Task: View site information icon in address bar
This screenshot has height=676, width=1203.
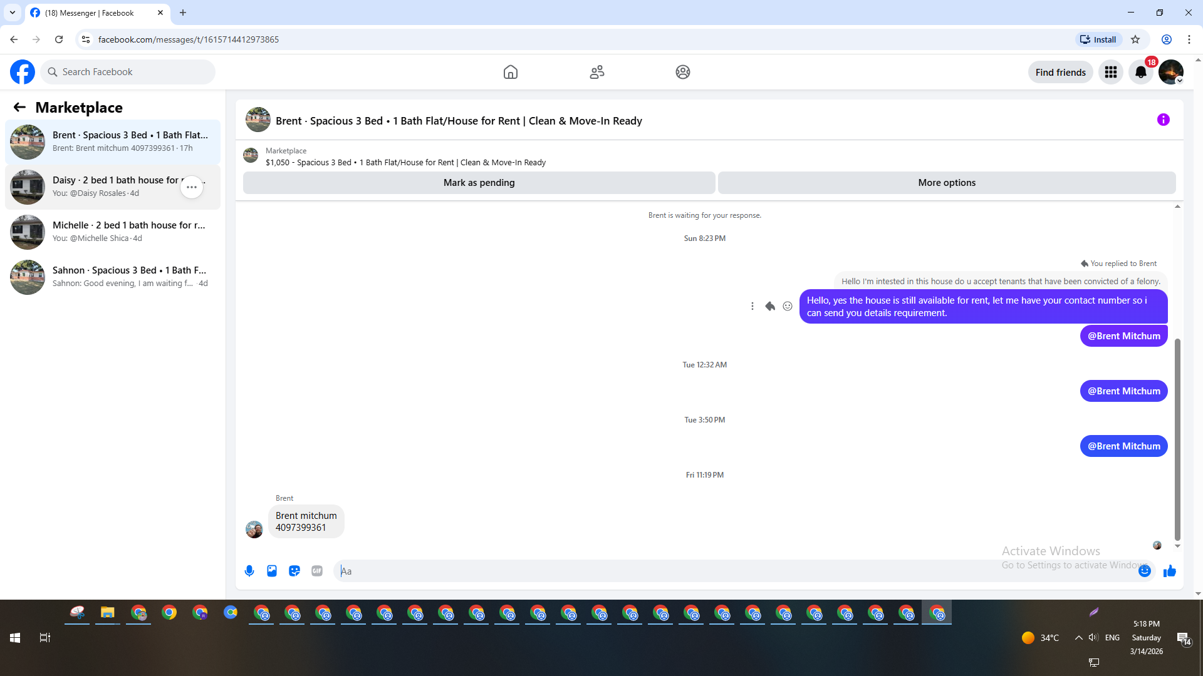Action: 86,39
